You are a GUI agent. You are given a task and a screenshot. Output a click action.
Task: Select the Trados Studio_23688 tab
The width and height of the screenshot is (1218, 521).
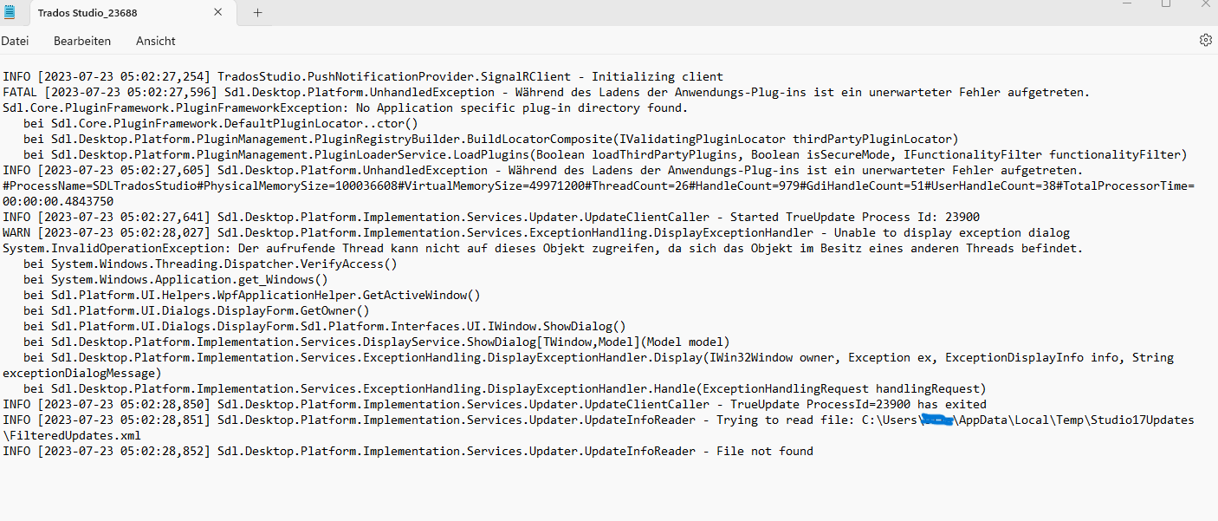(x=113, y=13)
